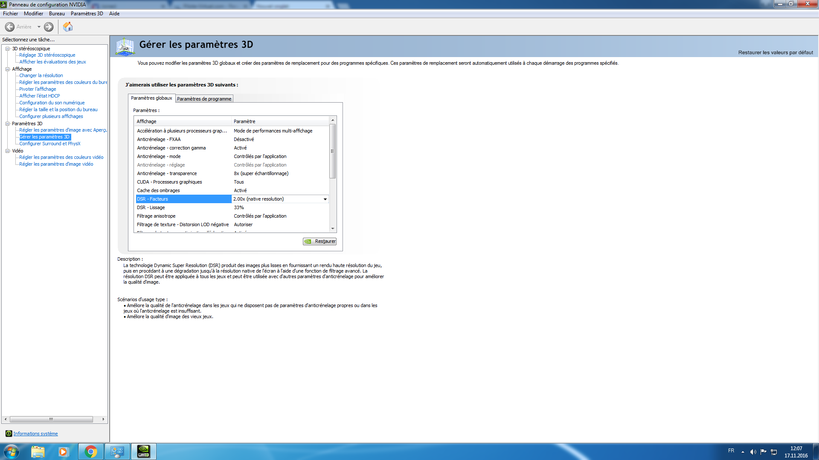Select DSR - Lissage row
The width and height of the screenshot is (819, 460).
(232, 207)
